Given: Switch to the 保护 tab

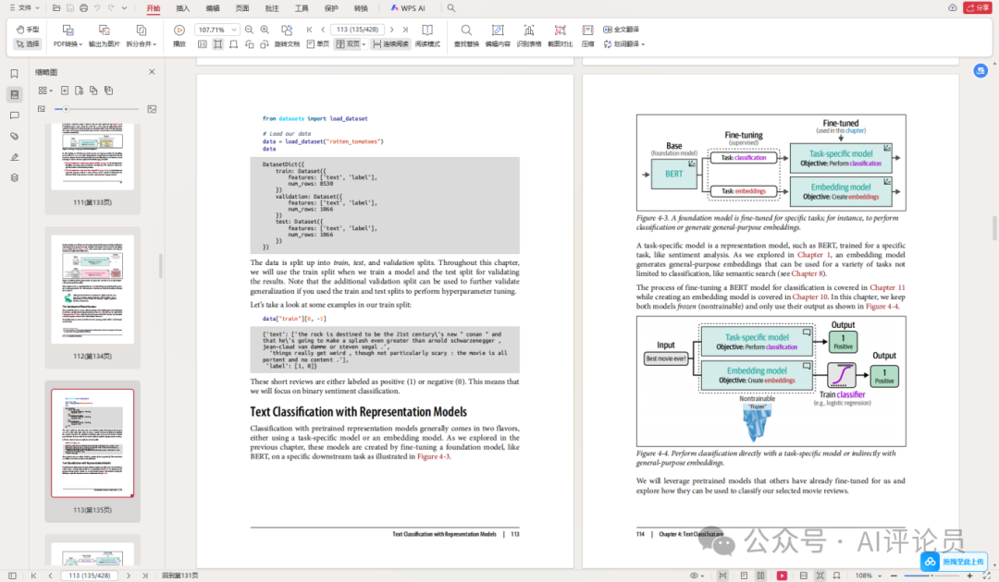Looking at the screenshot, I should [x=331, y=8].
